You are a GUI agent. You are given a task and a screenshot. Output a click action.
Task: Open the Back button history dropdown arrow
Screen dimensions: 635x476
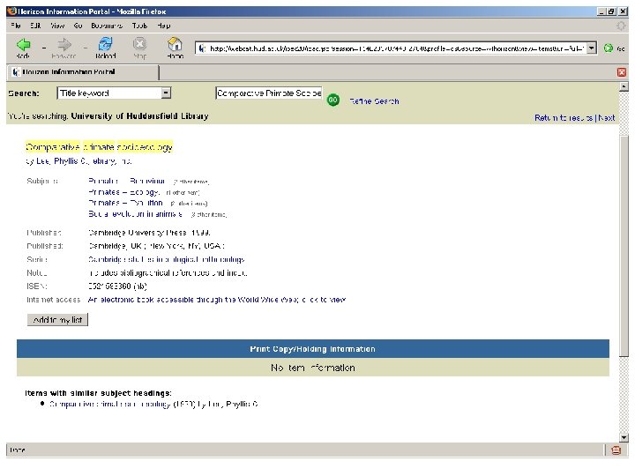44,48
